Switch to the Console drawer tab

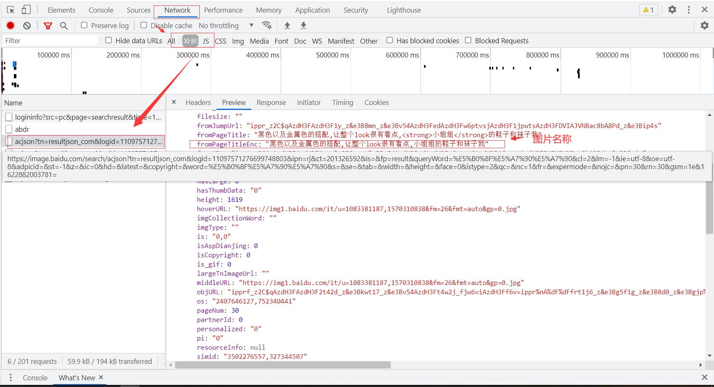tap(35, 377)
